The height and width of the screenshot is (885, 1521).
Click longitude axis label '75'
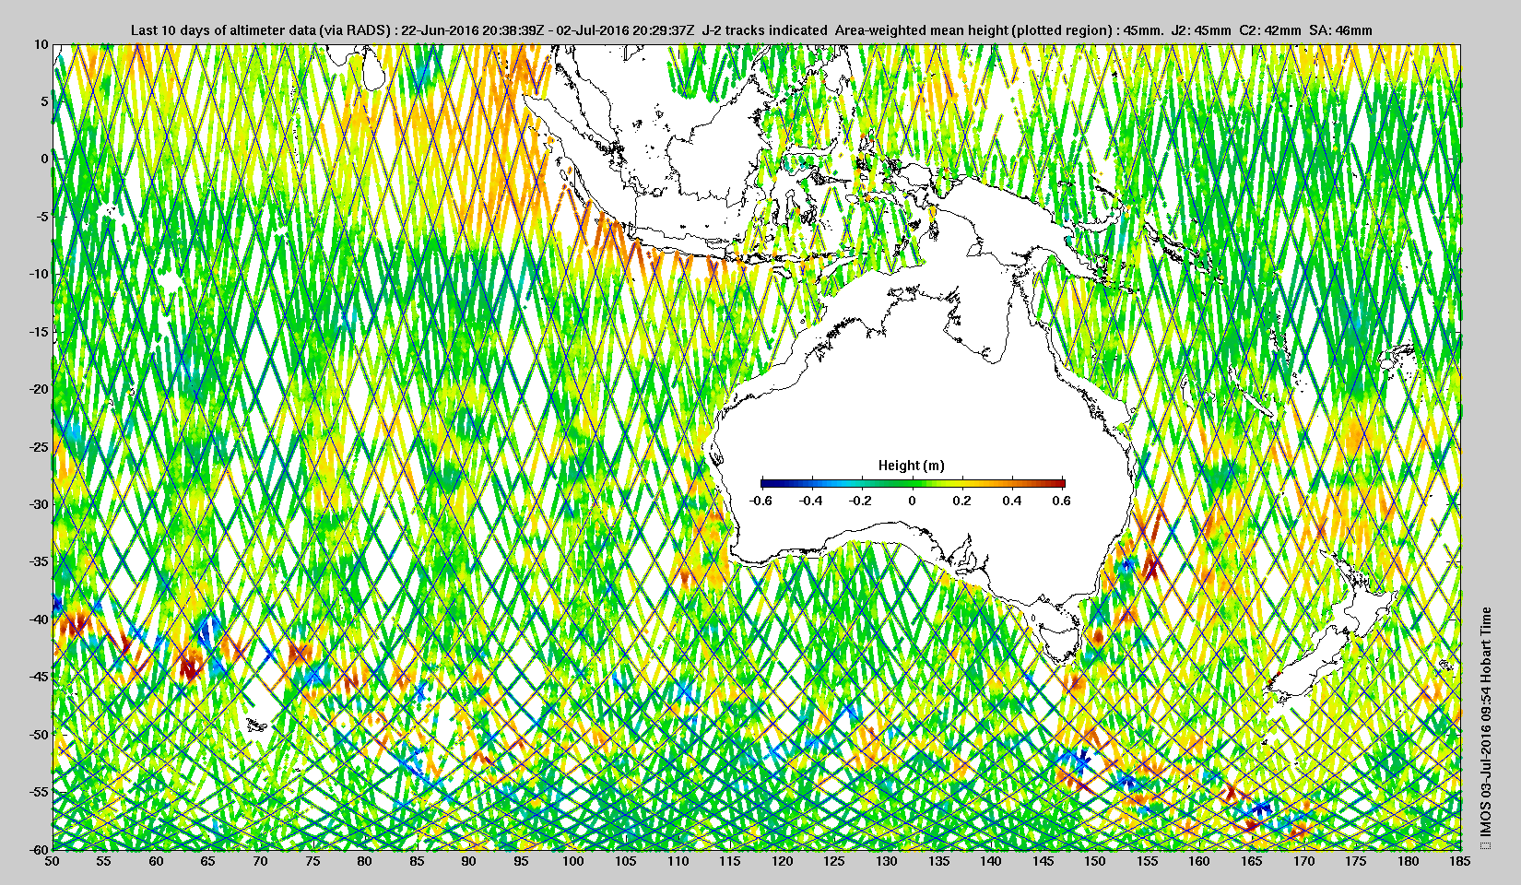[312, 861]
